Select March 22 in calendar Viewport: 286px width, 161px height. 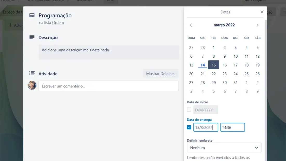pyautogui.click(x=213, y=74)
